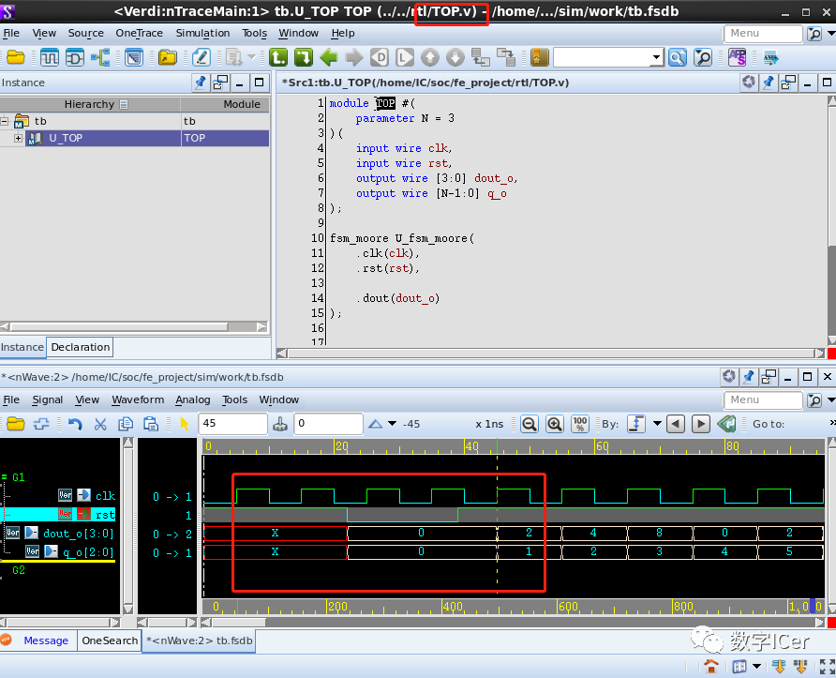Switch to the Declaration tab
This screenshot has width=836, height=678.
click(80, 347)
